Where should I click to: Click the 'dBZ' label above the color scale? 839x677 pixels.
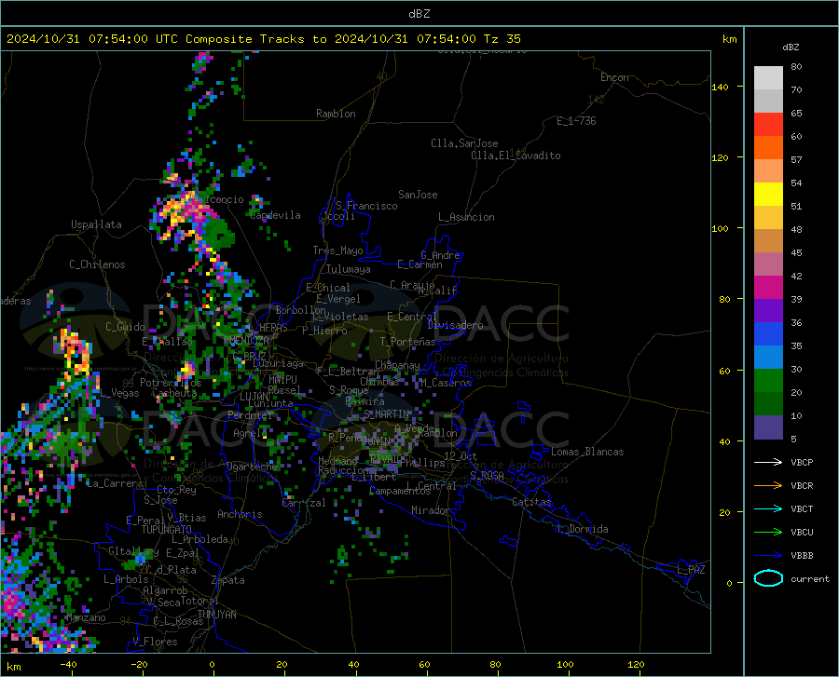pyautogui.click(x=791, y=47)
